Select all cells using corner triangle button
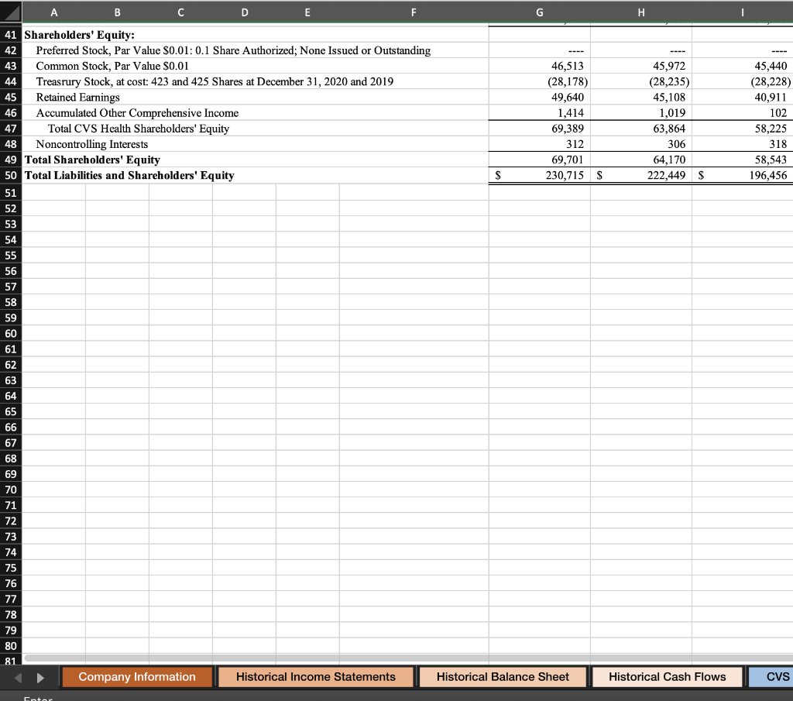 [x=10, y=12]
